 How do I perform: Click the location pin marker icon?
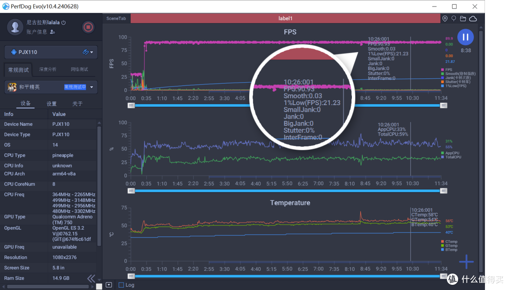[445, 18]
